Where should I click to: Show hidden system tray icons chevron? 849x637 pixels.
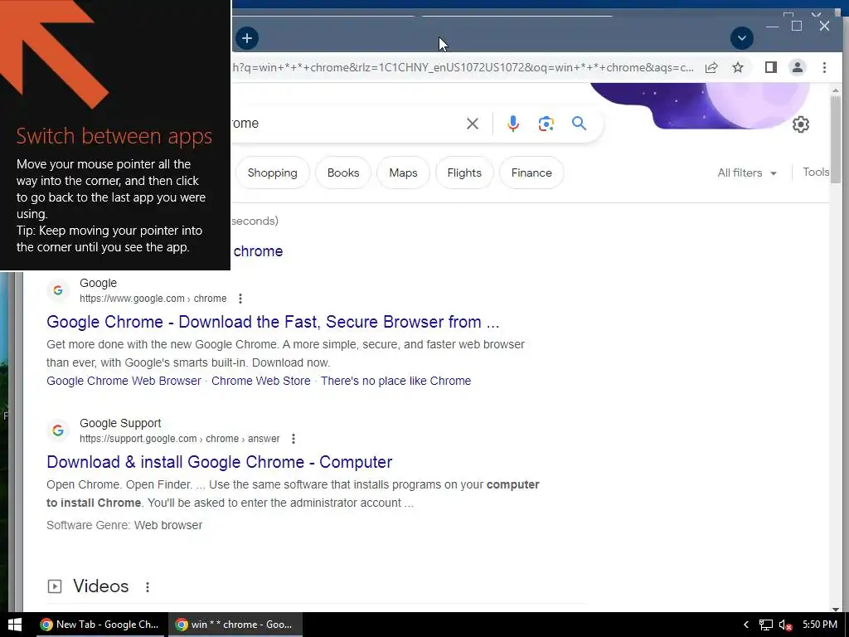tap(745, 625)
